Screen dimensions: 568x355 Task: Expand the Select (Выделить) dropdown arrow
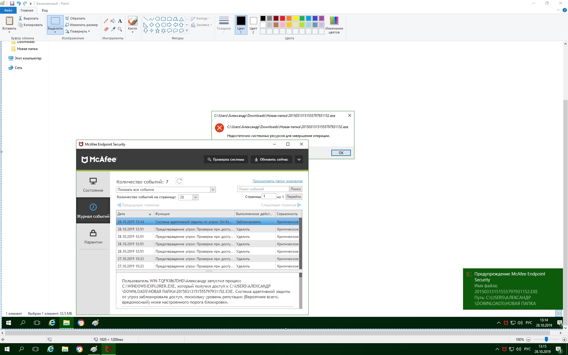[x=55, y=32]
